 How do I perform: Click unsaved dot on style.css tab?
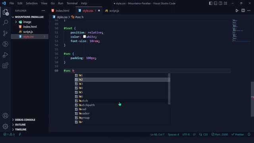pyautogui.click(x=99, y=11)
